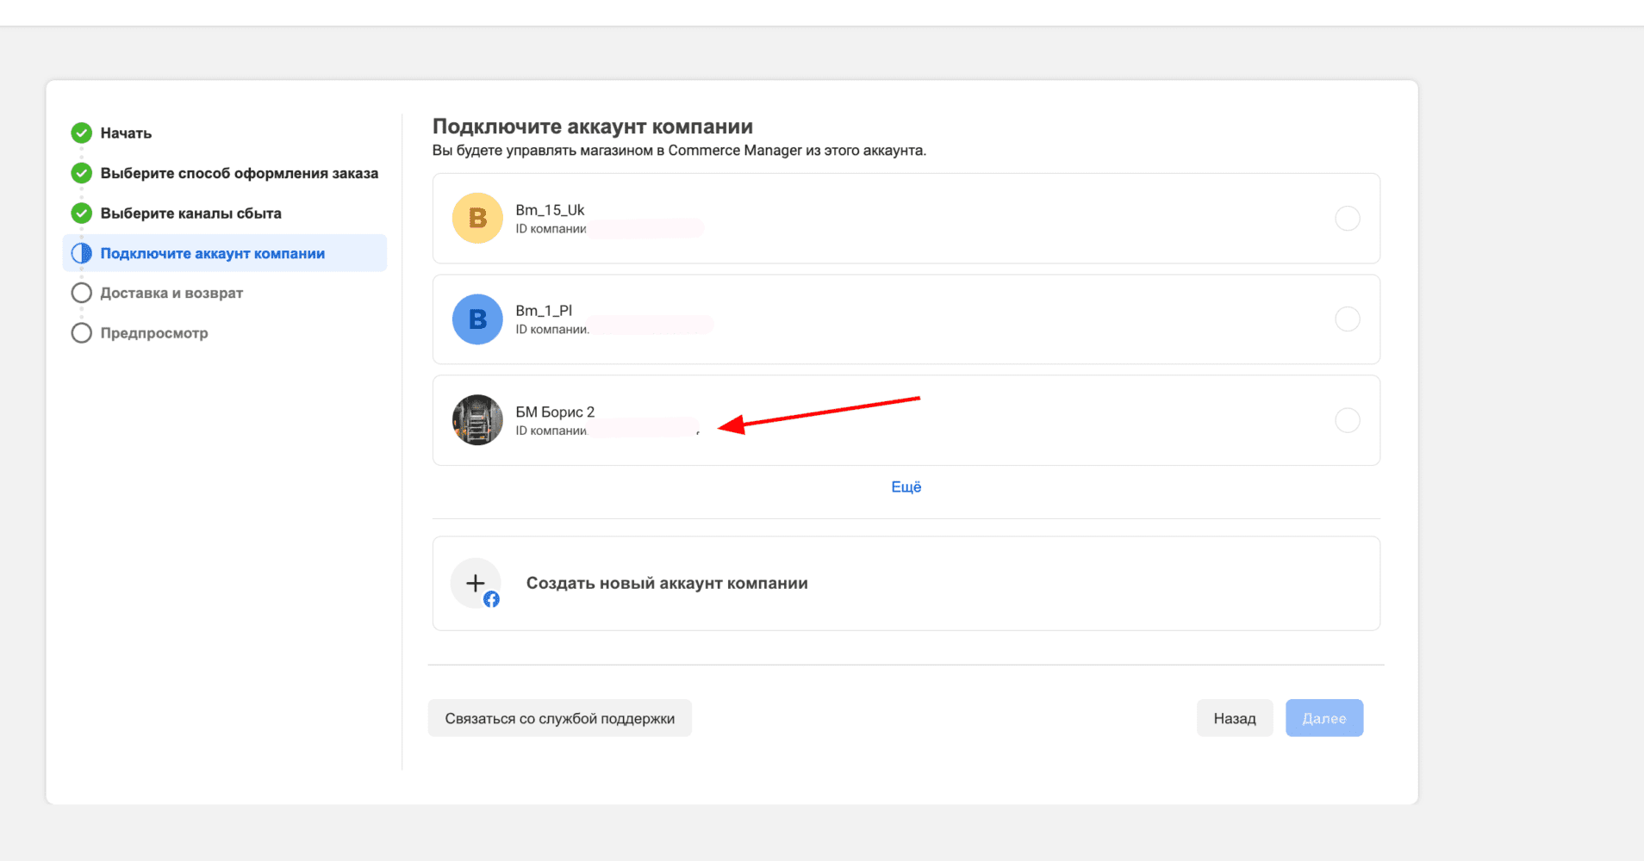The height and width of the screenshot is (861, 1644).
Task: Select the Bm_1_Pl radio button
Action: coord(1347,319)
